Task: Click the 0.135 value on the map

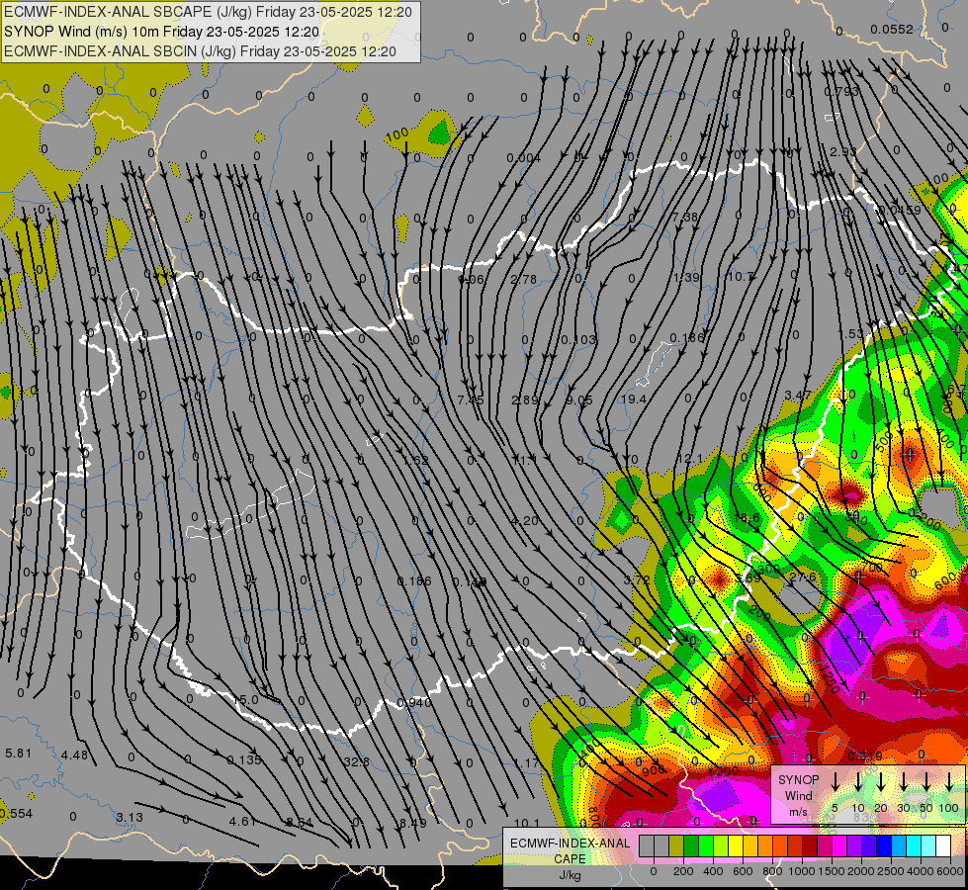Action: [x=243, y=759]
